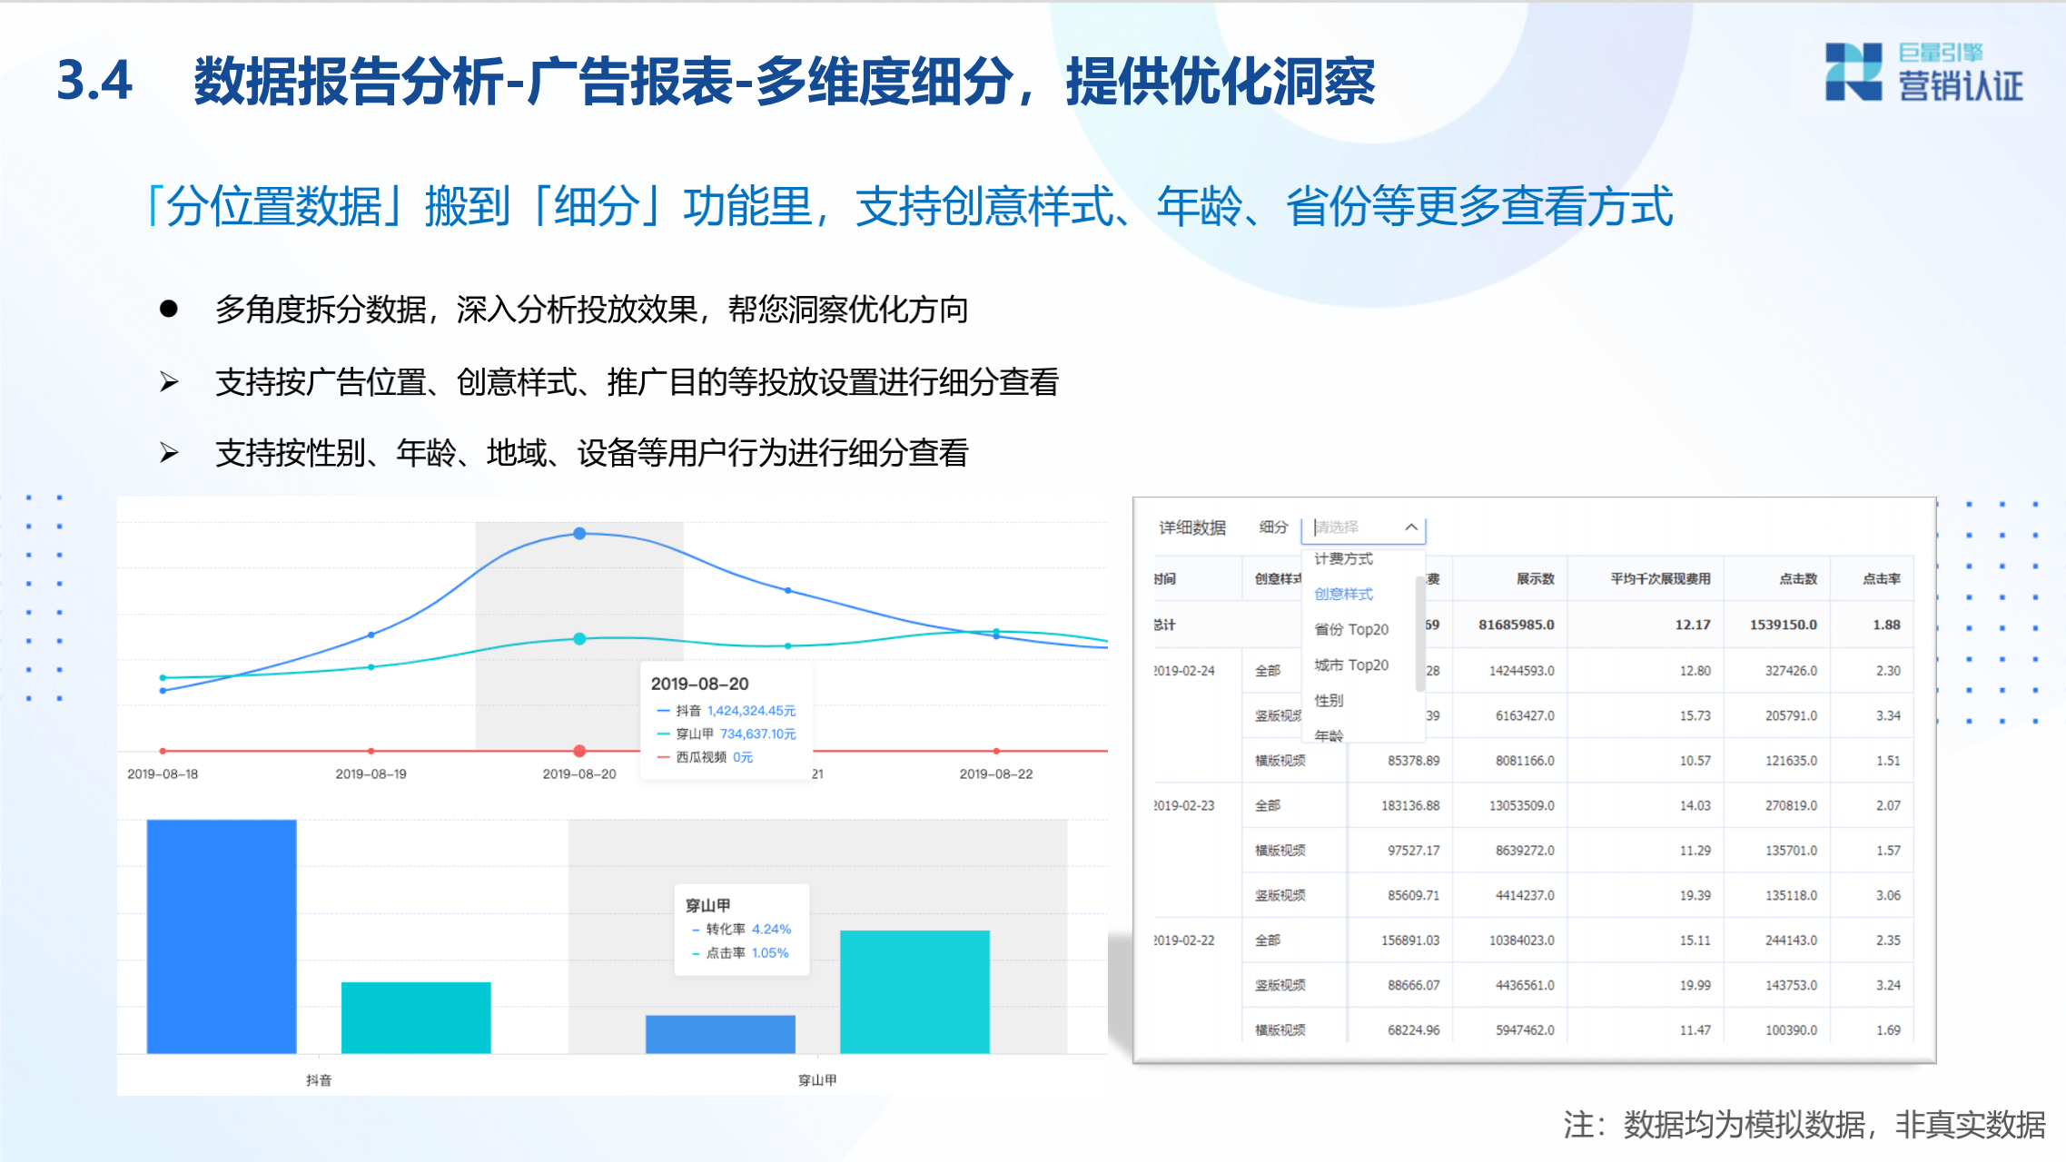Click the 创意样式 column header
The height and width of the screenshot is (1162, 2066).
1279,578
